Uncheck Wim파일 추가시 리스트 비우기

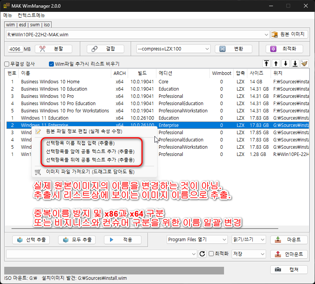pyautogui.click(x=52, y=64)
